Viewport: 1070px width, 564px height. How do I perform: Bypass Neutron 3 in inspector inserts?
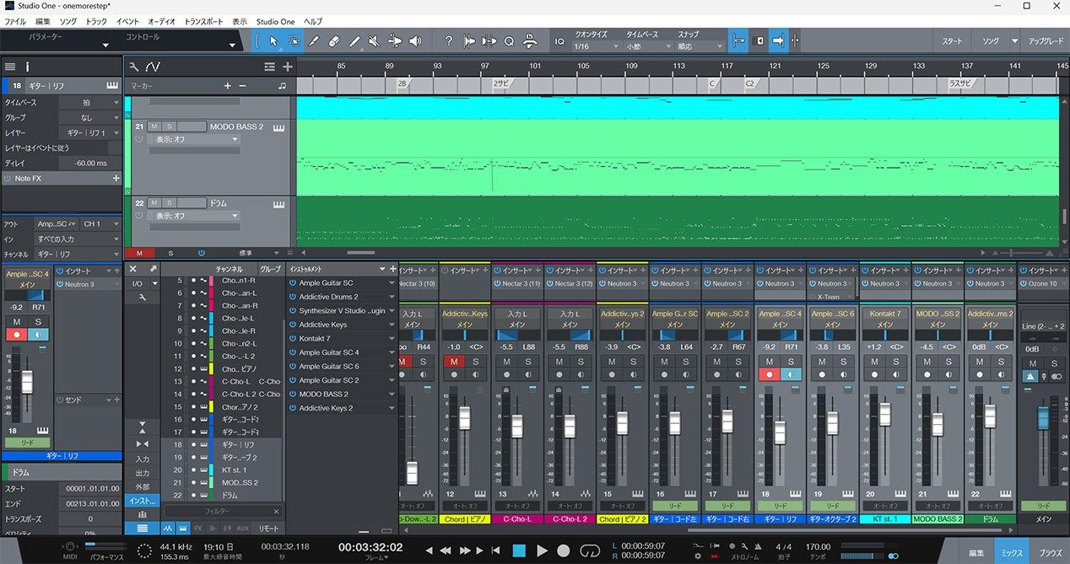click(60, 284)
